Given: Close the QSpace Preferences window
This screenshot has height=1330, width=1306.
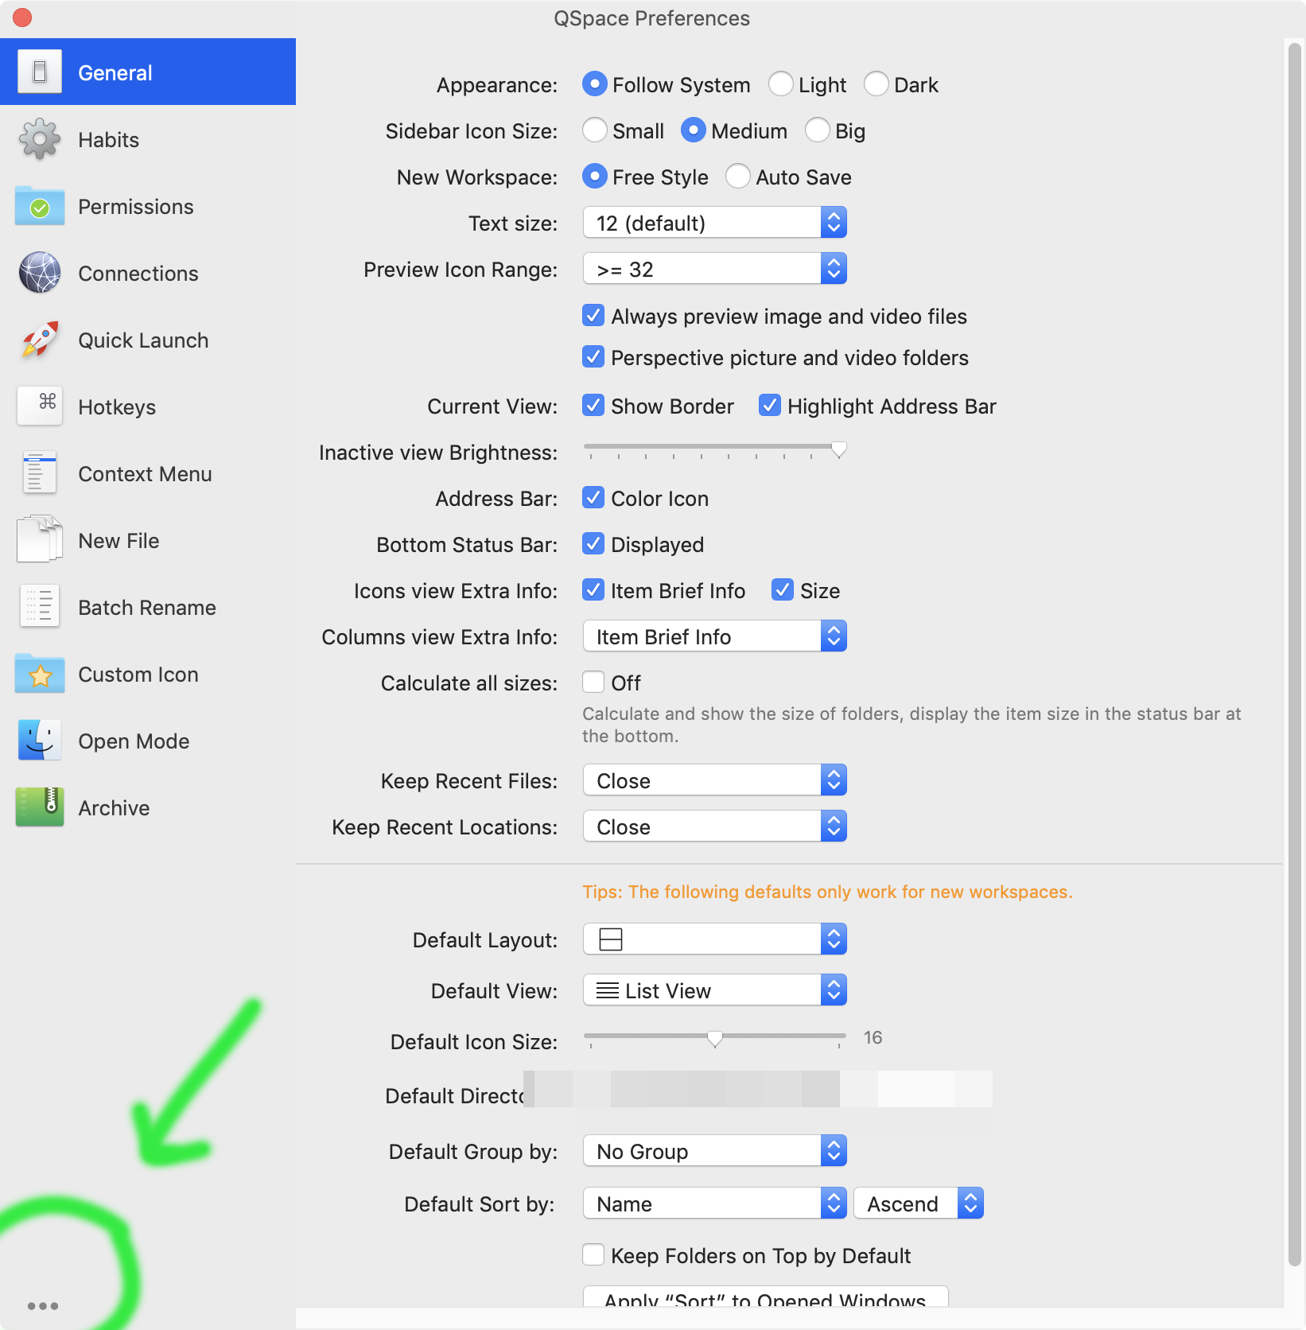Looking at the screenshot, I should [x=22, y=17].
